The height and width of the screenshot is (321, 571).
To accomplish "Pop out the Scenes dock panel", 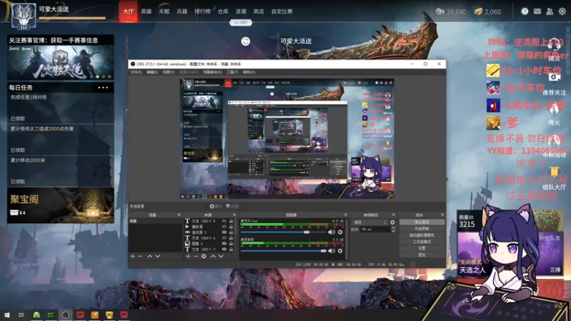I will [179, 215].
